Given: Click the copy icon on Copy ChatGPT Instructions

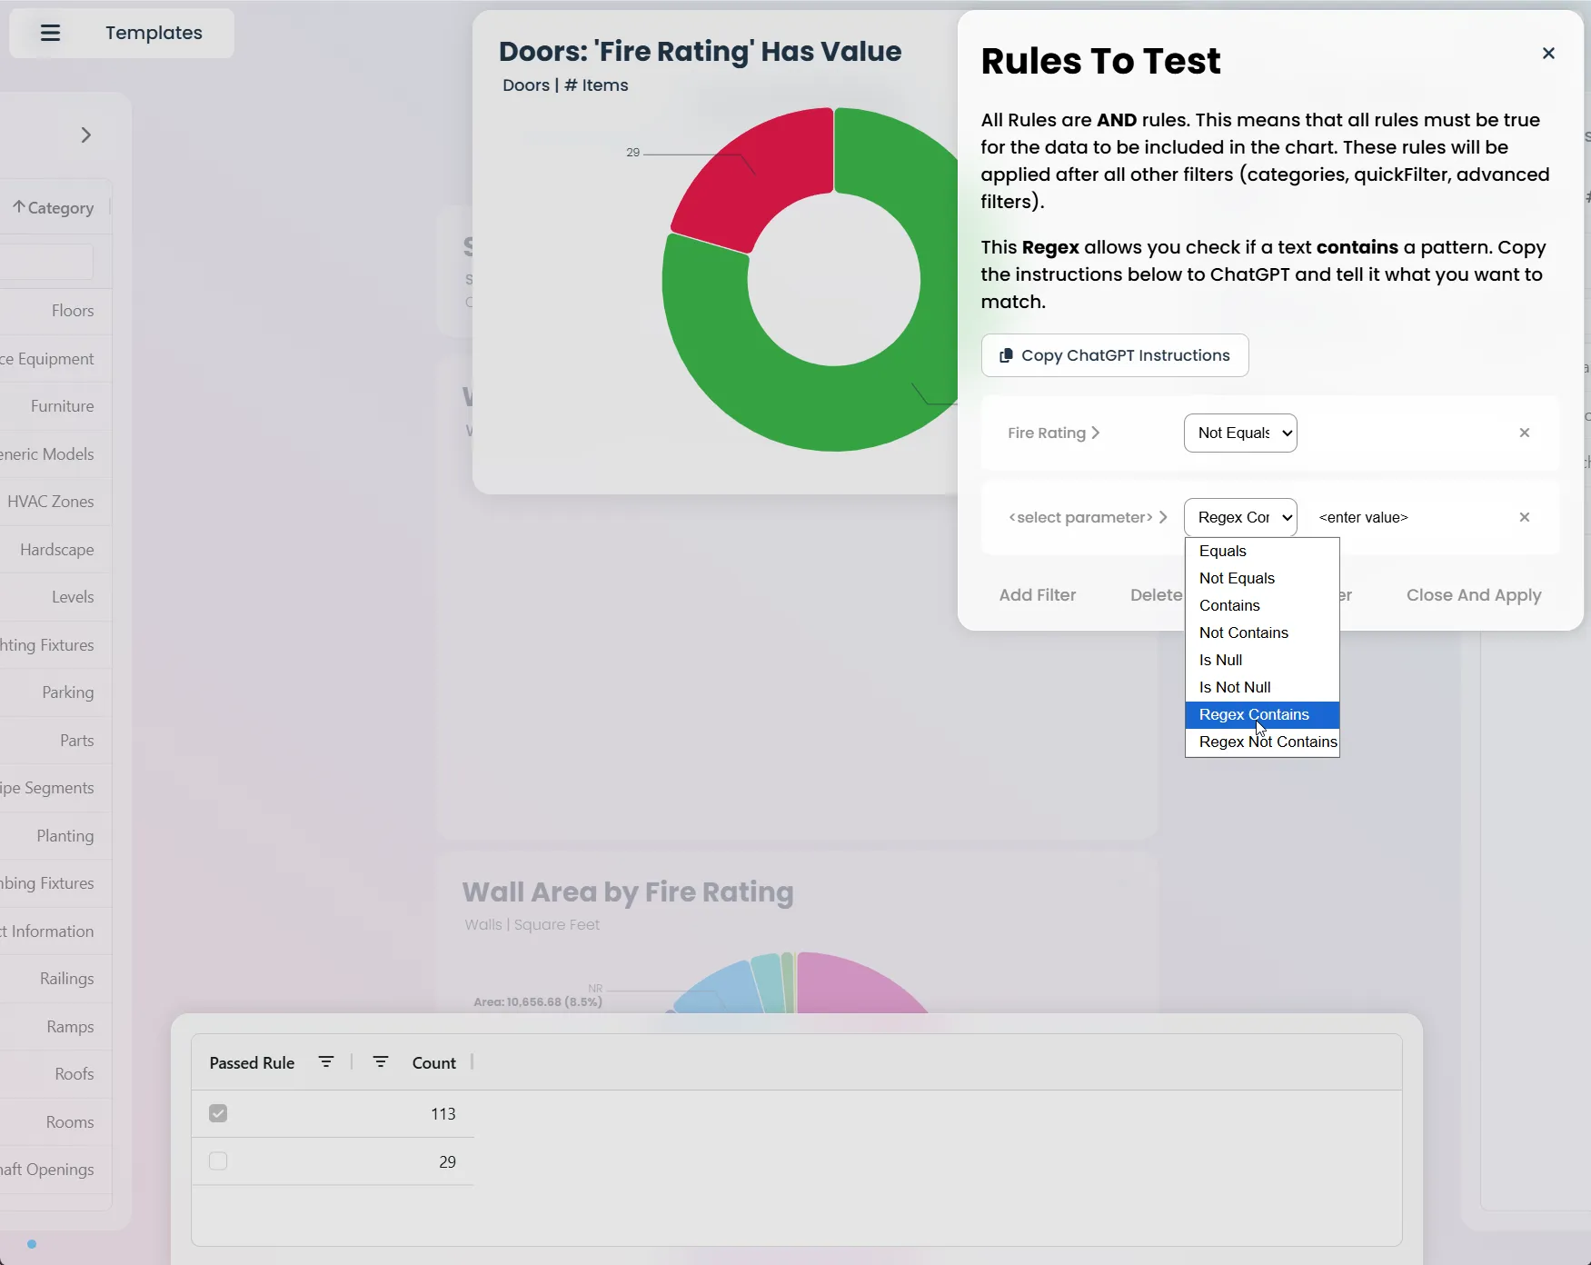Looking at the screenshot, I should point(1006,355).
